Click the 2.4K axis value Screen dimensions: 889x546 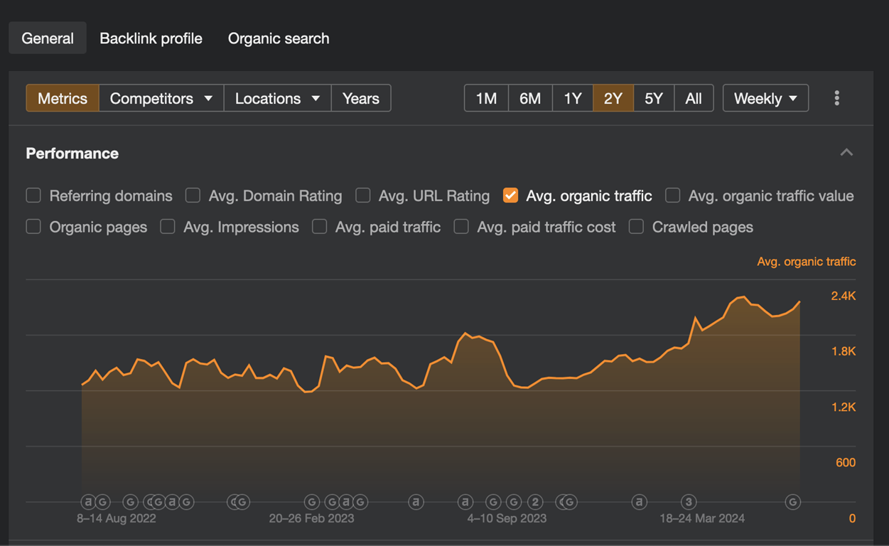click(844, 296)
